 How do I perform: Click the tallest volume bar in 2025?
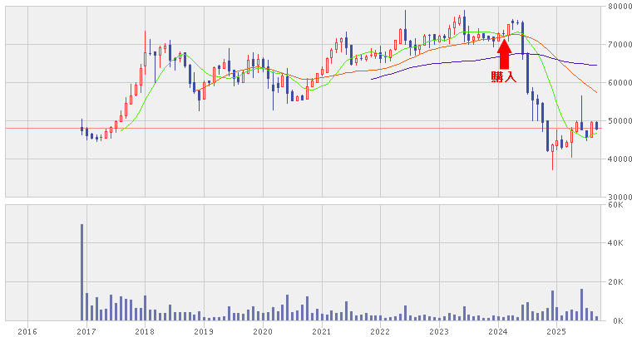pyautogui.click(x=581, y=304)
